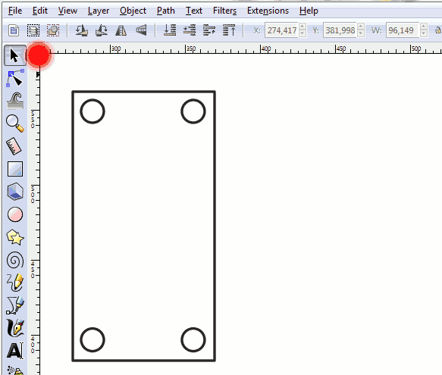Click the W width field

point(403,30)
